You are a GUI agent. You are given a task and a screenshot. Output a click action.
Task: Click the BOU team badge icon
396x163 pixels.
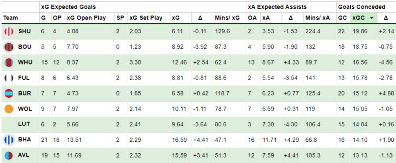point(9,47)
